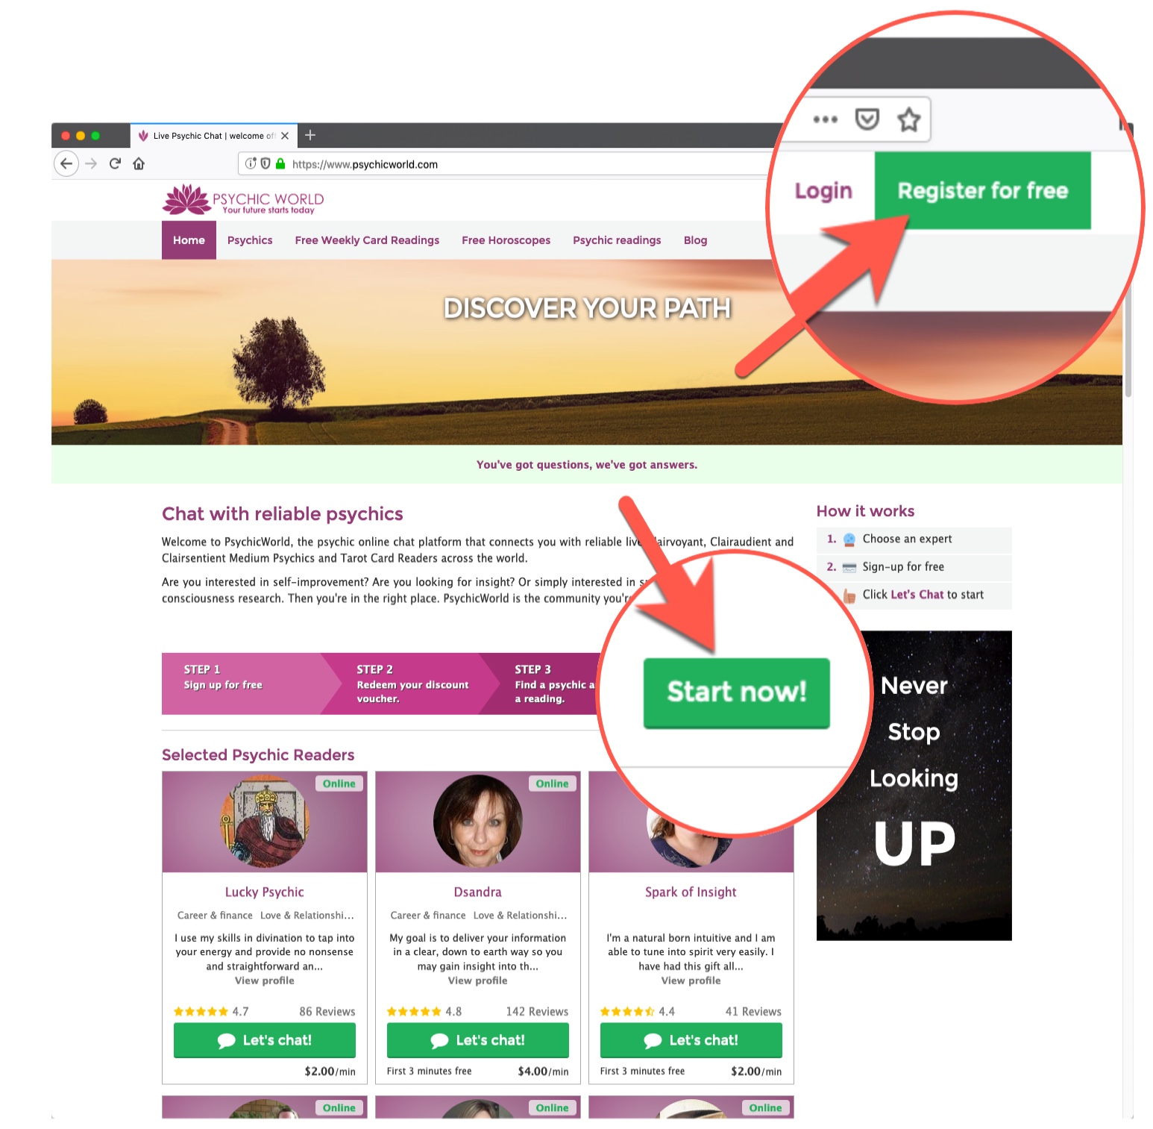This screenshot has height=1129, width=1153.
Task: Click Let's chat! under Lucky Psychic
Action: tap(265, 1040)
